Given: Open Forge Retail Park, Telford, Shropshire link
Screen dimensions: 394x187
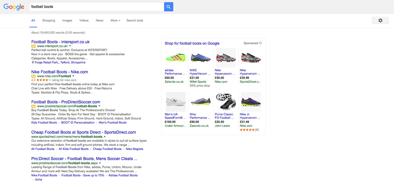Looking at the screenshot, I should coord(60,62).
